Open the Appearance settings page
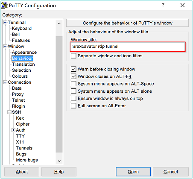 click(x=24, y=52)
